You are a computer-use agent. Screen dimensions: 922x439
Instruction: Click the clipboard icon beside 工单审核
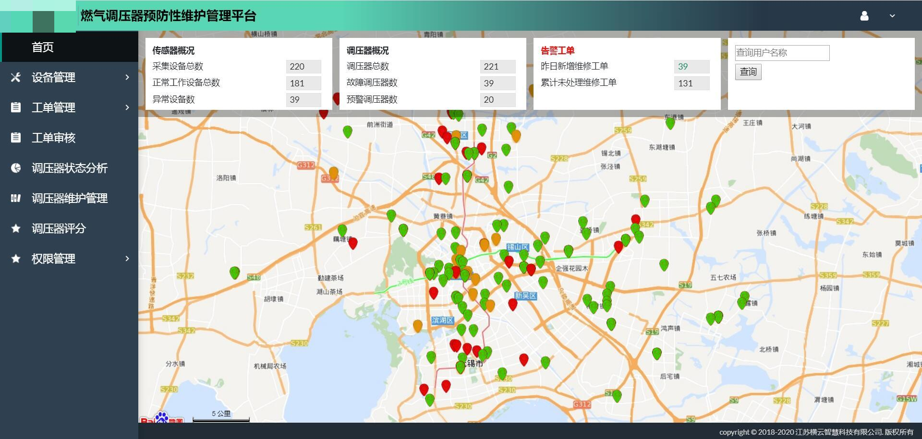point(16,138)
